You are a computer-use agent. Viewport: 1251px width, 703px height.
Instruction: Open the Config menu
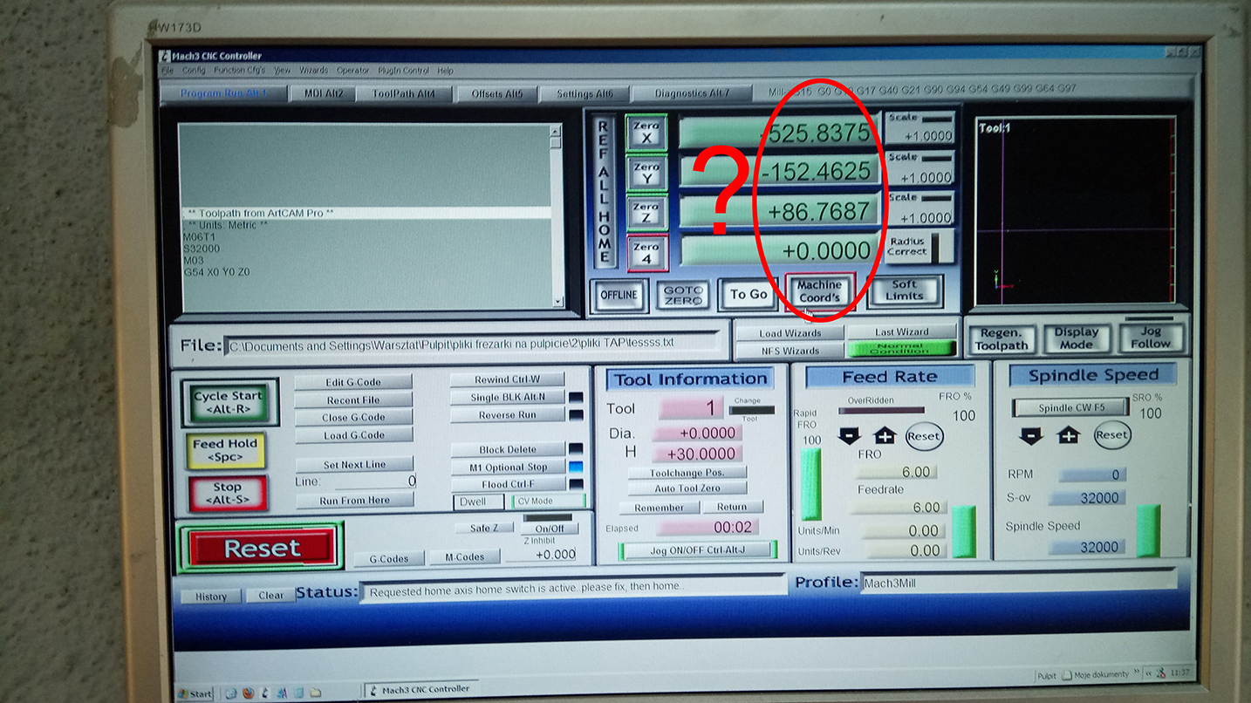[x=194, y=71]
